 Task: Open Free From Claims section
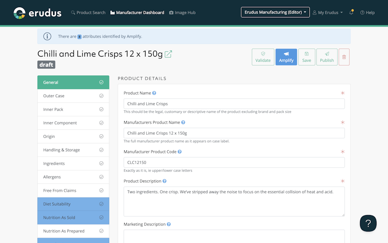(73, 190)
